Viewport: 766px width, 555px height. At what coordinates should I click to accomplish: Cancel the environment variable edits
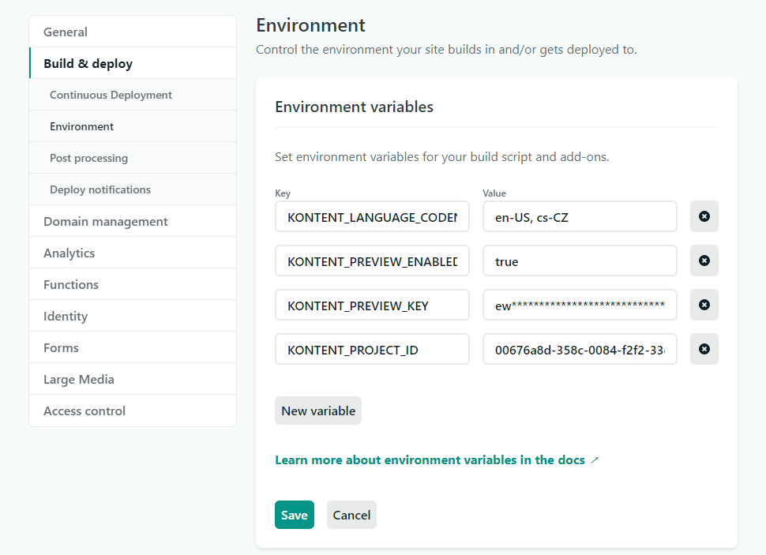click(x=351, y=514)
